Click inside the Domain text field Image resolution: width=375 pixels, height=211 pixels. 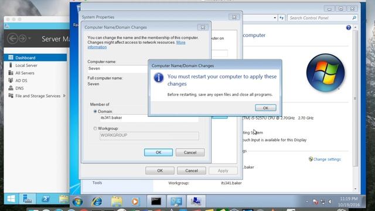click(149, 118)
